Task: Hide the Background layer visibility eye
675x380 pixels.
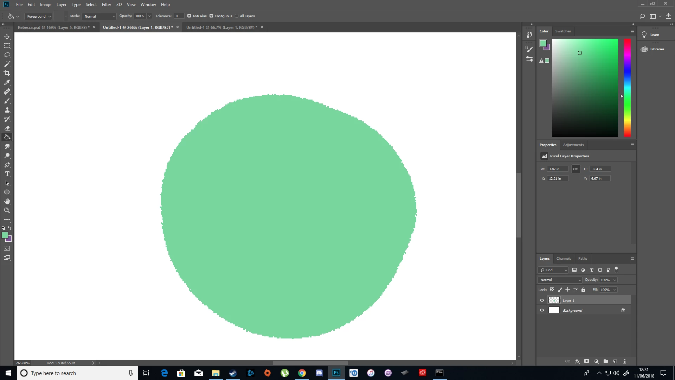Action: [x=542, y=310]
